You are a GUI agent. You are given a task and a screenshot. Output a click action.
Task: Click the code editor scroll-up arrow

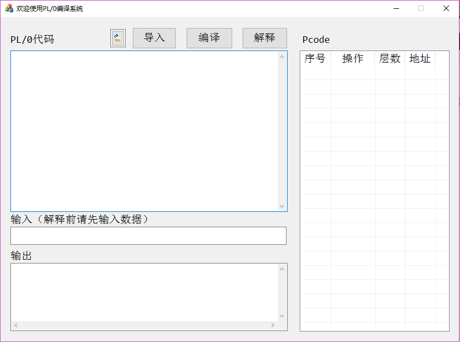282,57
